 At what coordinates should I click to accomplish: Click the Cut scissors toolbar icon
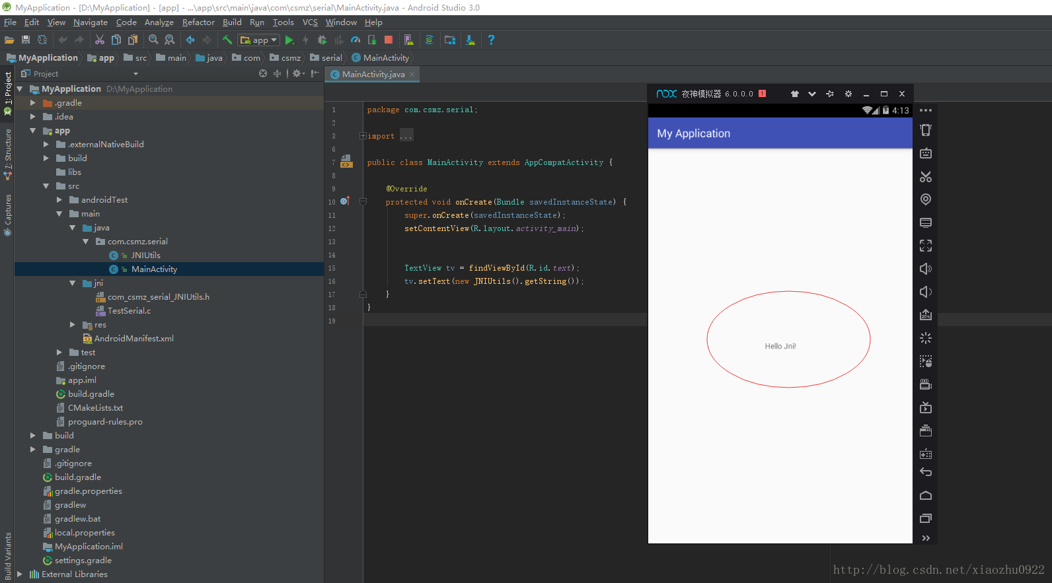(x=100, y=40)
